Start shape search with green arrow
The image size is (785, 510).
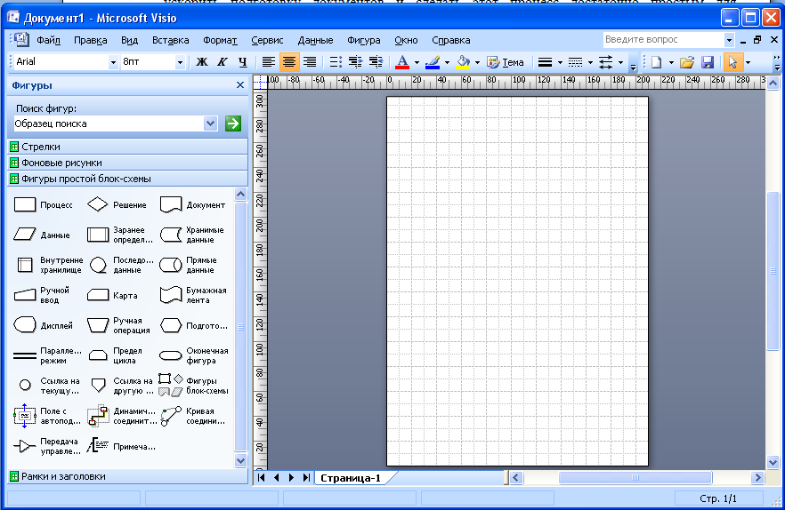(x=233, y=124)
